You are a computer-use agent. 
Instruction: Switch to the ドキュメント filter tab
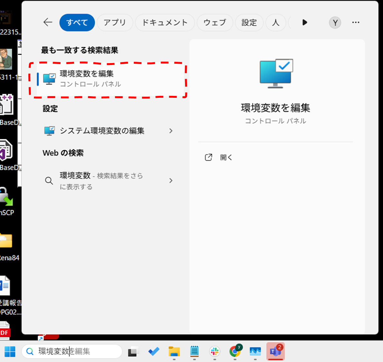pyautogui.click(x=165, y=23)
